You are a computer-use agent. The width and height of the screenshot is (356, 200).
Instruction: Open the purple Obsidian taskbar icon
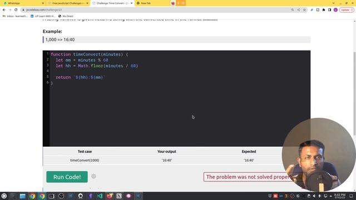90,196
